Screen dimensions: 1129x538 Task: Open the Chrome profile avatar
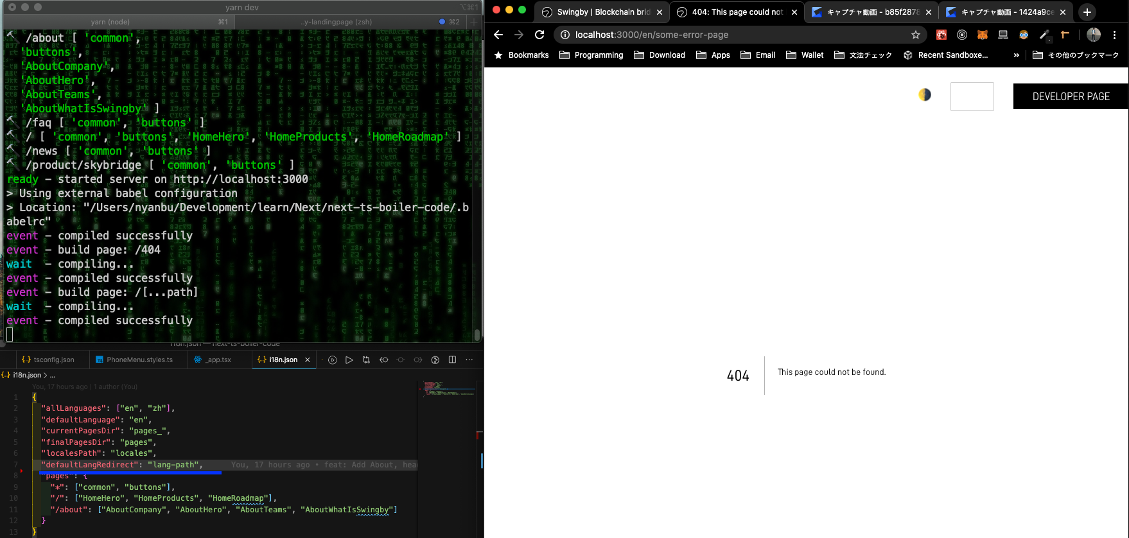tap(1094, 35)
